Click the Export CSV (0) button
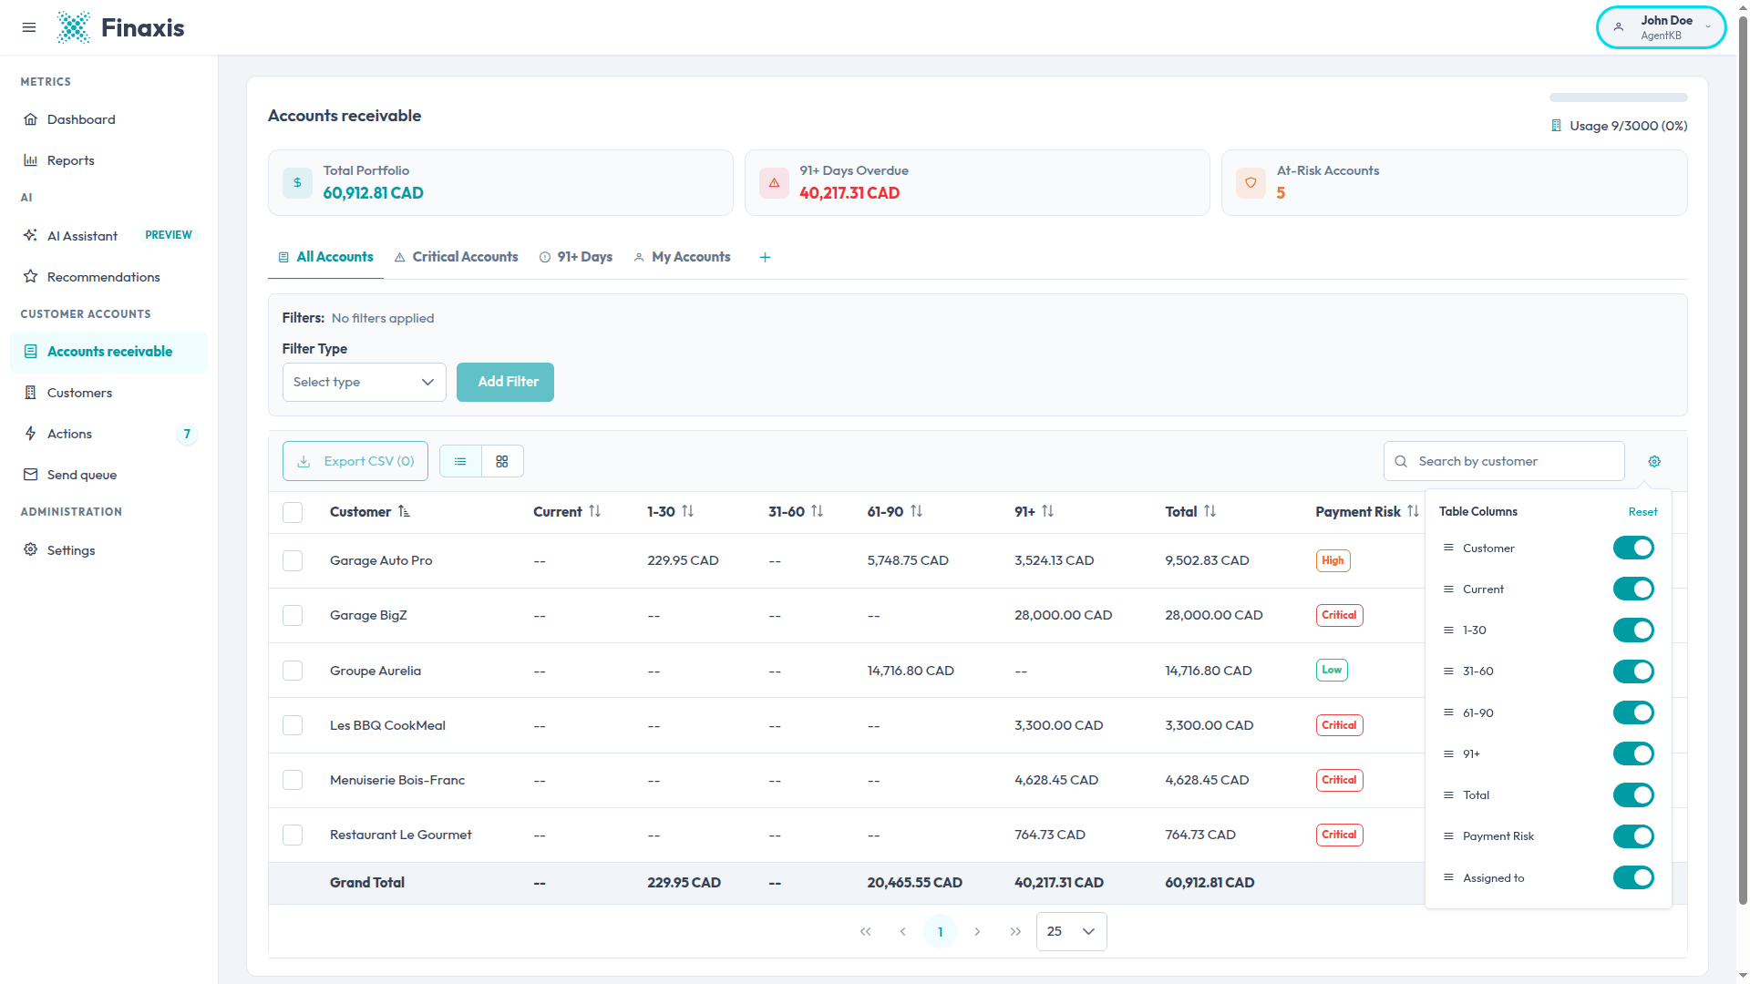 click(x=355, y=462)
